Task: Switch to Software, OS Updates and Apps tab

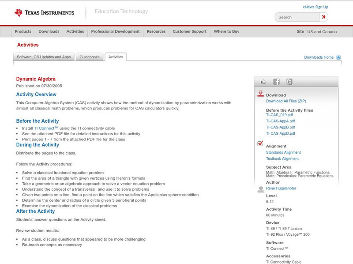Action: (x=44, y=57)
